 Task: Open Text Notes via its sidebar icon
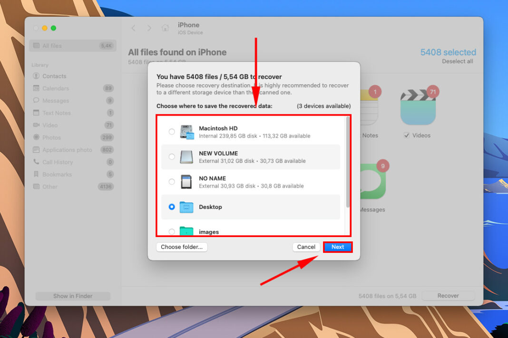[x=36, y=113]
